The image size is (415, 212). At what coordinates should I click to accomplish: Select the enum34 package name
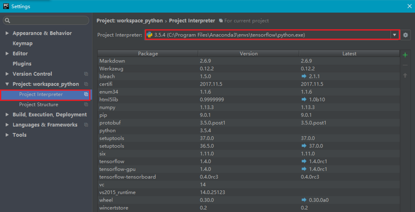pyautogui.click(x=108, y=92)
